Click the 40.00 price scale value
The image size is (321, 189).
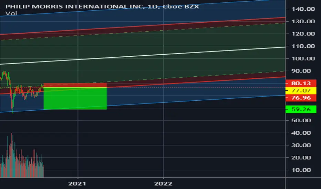click(x=301, y=133)
